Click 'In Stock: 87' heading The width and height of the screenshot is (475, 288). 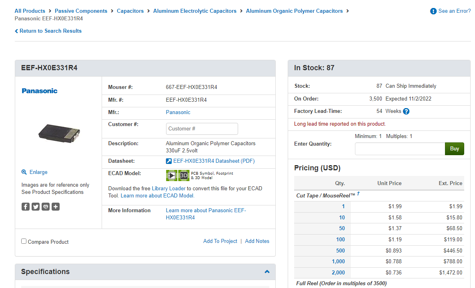(x=314, y=68)
